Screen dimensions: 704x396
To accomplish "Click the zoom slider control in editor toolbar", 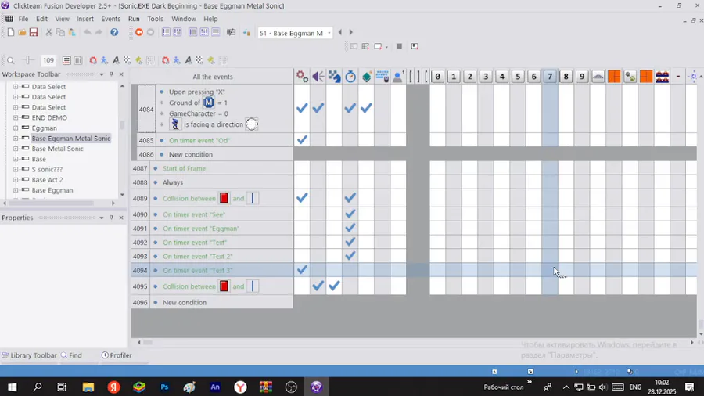I will click(28, 60).
